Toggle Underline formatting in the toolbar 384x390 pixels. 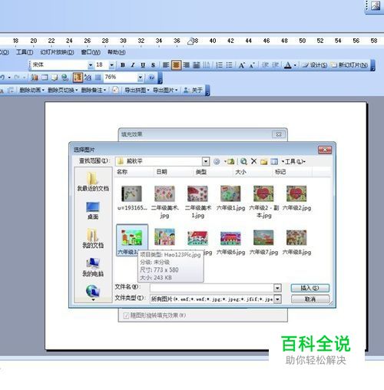pyautogui.click(x=143, y=65)
